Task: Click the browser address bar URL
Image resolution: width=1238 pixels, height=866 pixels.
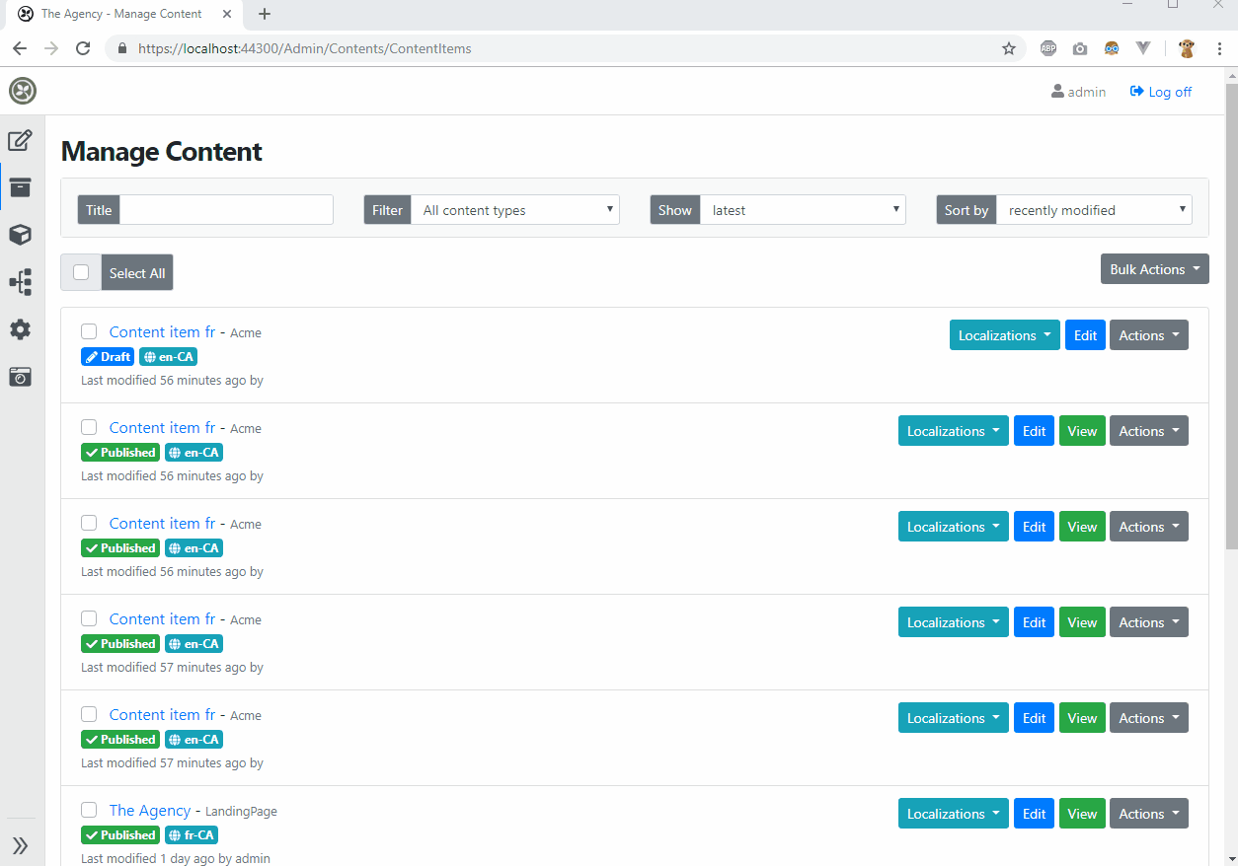Action: pyautogui.click(x=305, y=48)
